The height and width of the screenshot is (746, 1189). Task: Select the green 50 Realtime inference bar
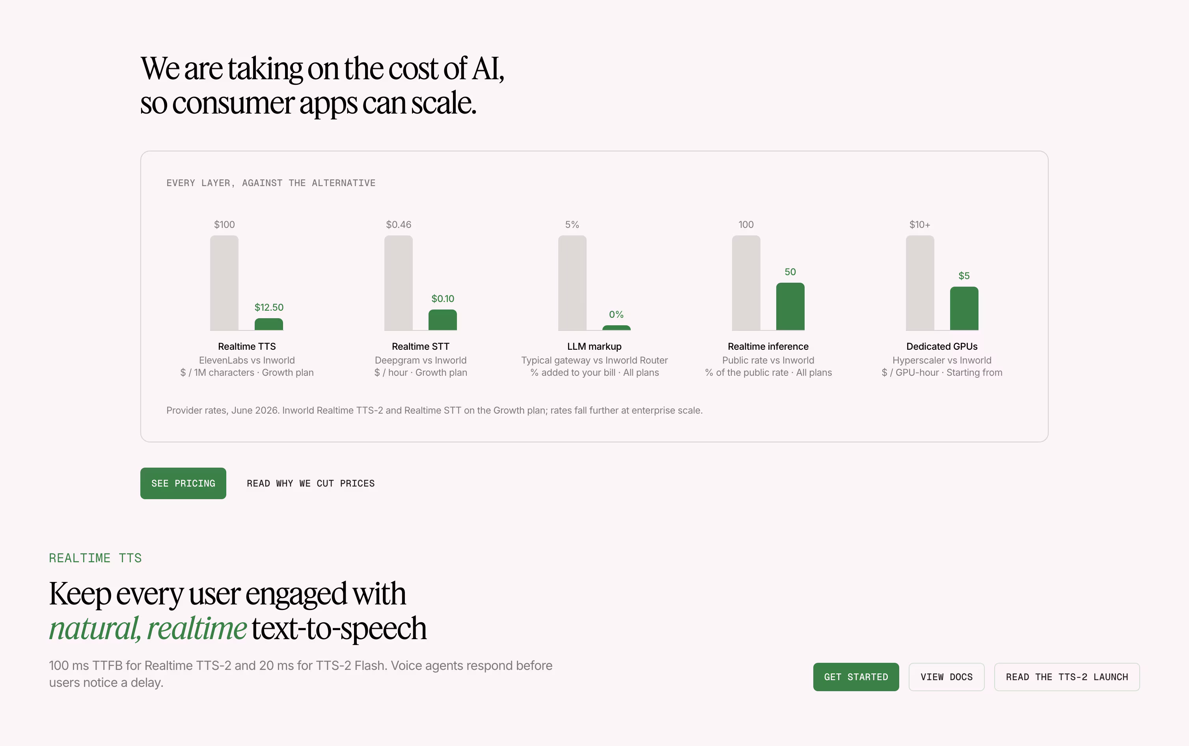coord(790,306)
